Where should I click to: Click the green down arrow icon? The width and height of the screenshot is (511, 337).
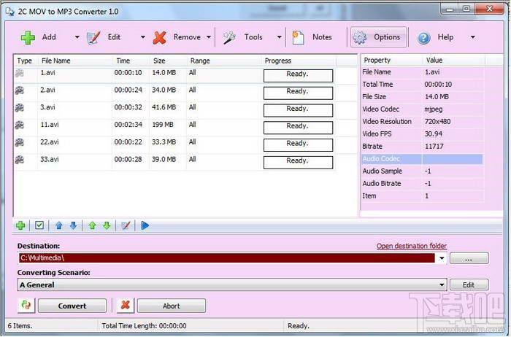107,225
